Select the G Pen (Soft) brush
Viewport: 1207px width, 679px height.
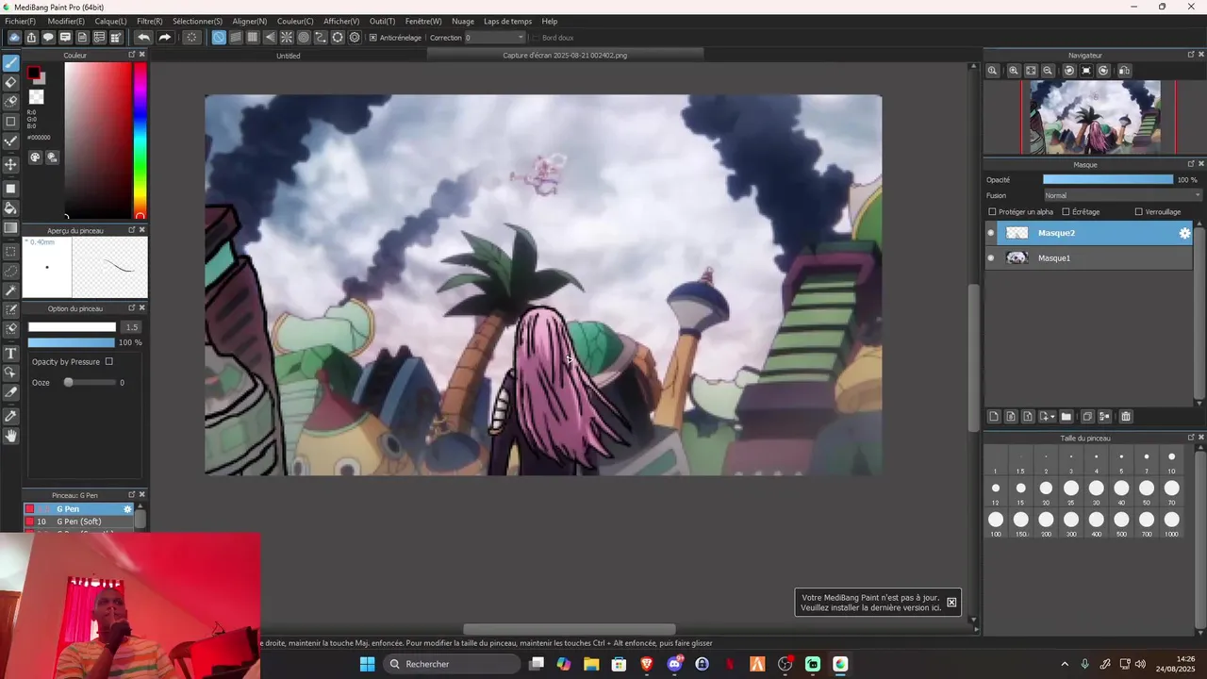(79, 522)
